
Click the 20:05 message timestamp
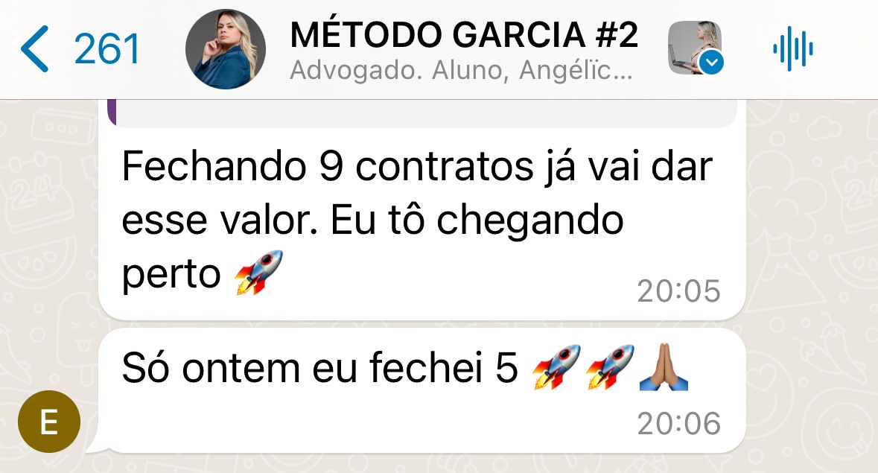click(x=678, y=291)
